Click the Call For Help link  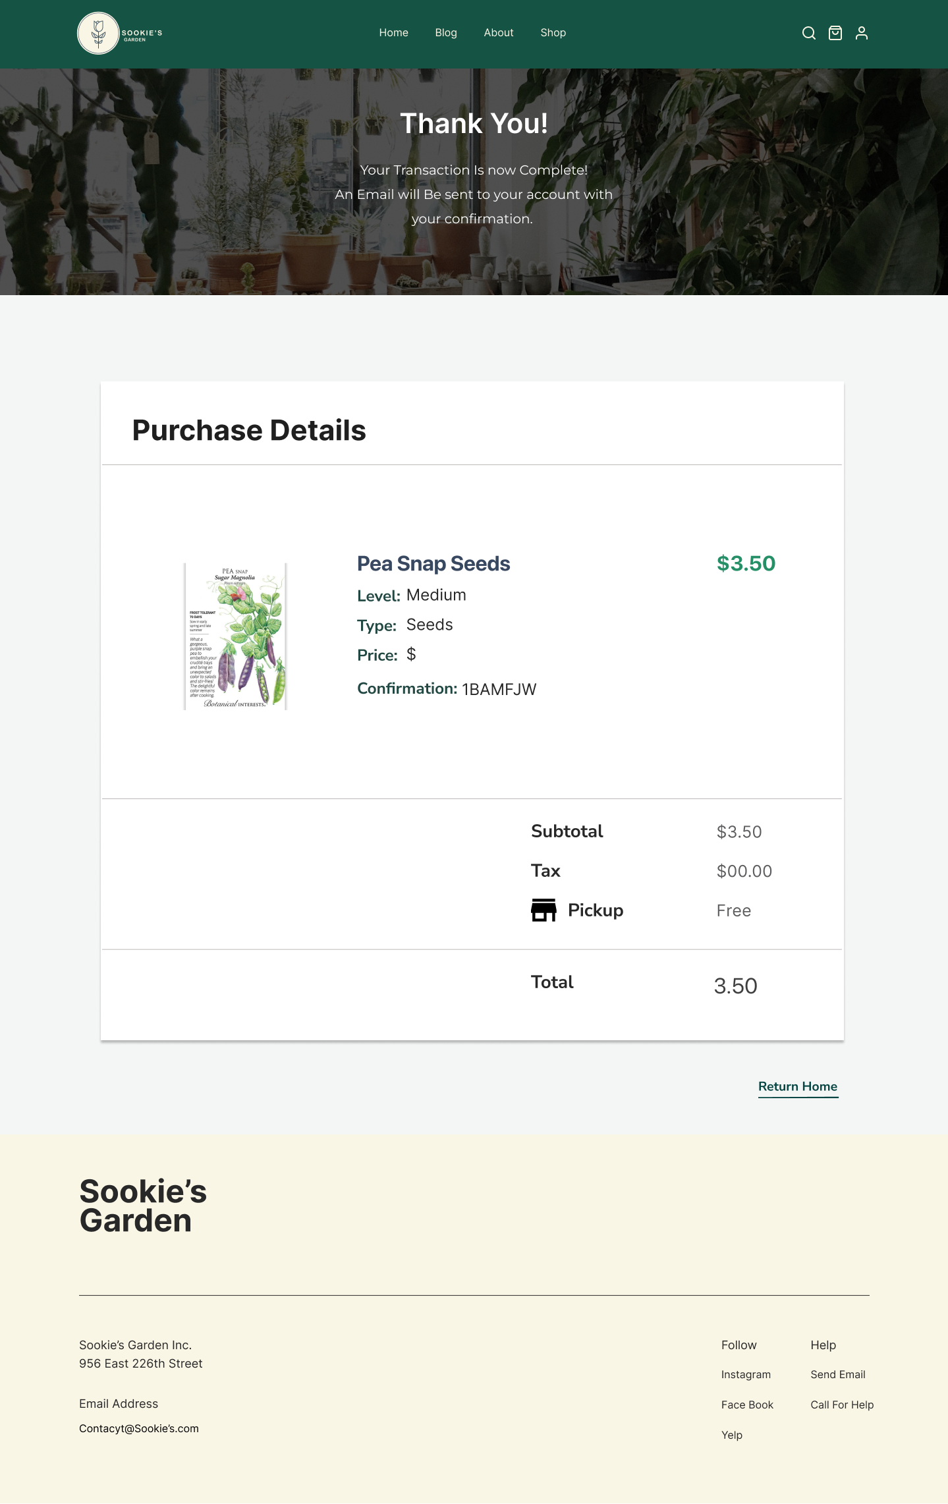point(842,1405)
